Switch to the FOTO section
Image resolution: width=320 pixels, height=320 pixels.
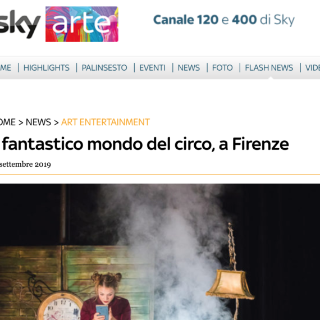(x=222, y=68)
